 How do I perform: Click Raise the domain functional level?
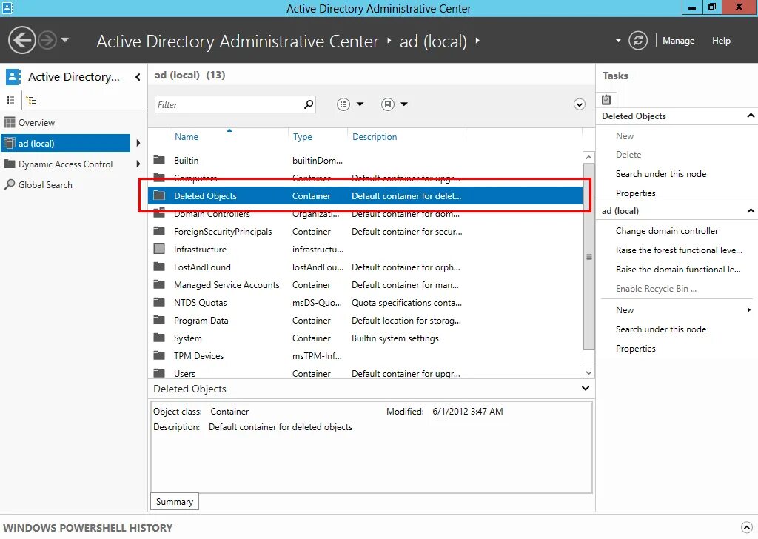[x=678, y=269]
